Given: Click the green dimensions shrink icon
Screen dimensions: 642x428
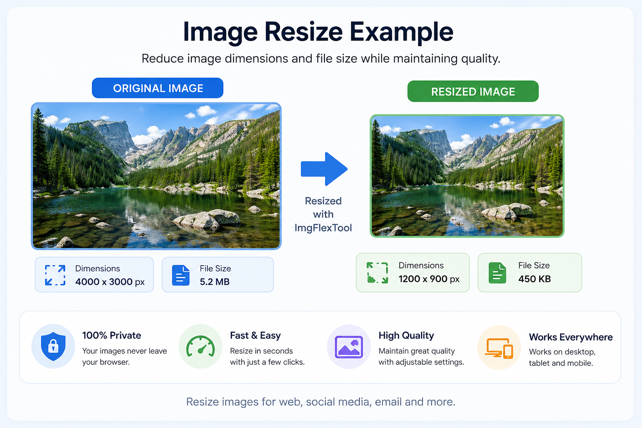Looking at the screenshot, I should pyautogui.click(x=377, y=273).
